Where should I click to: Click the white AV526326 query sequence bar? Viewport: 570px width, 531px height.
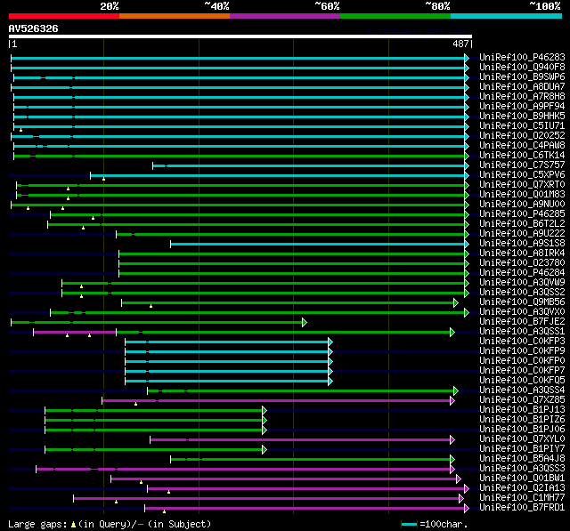pos(240,36)
